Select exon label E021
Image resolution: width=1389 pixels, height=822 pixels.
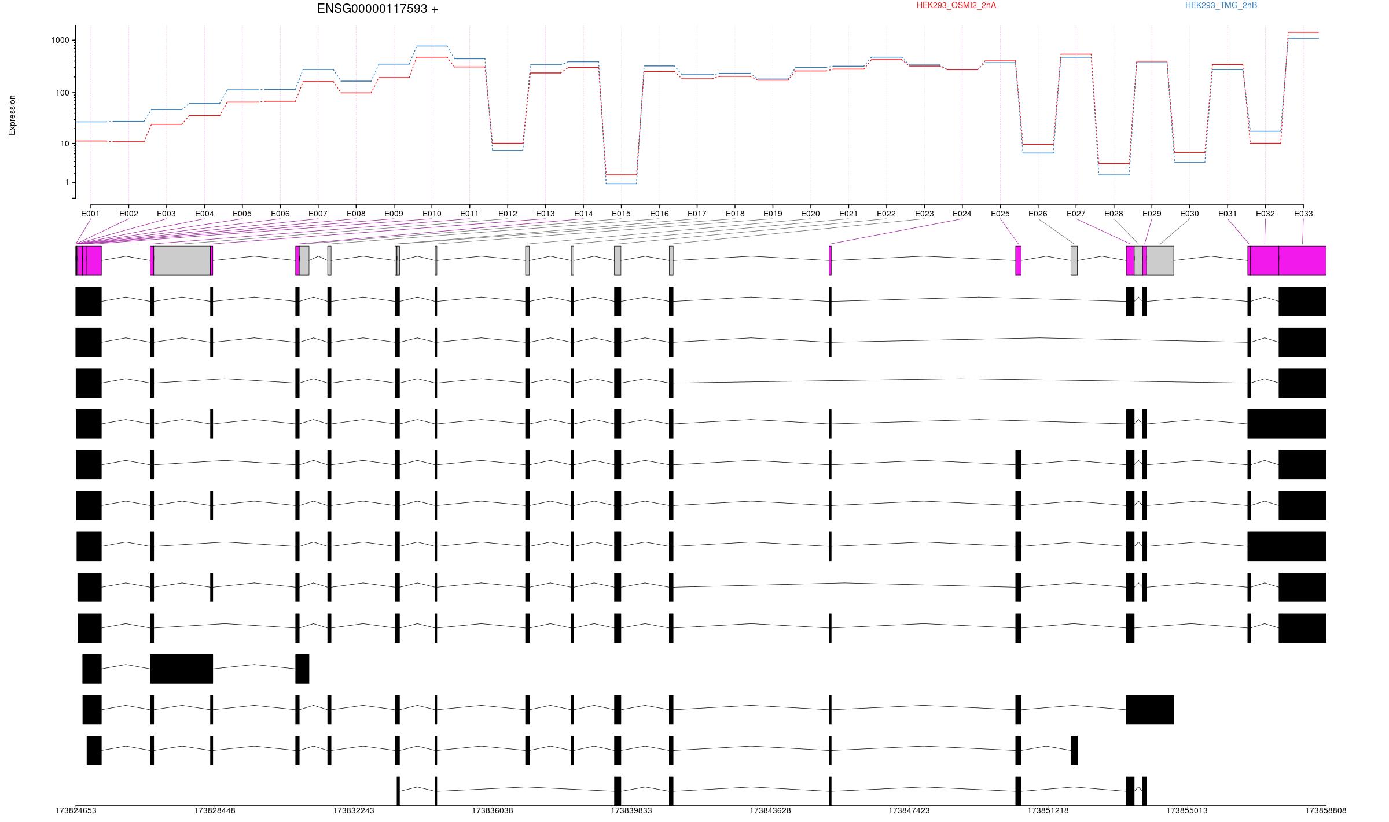(x=848, y=214)
